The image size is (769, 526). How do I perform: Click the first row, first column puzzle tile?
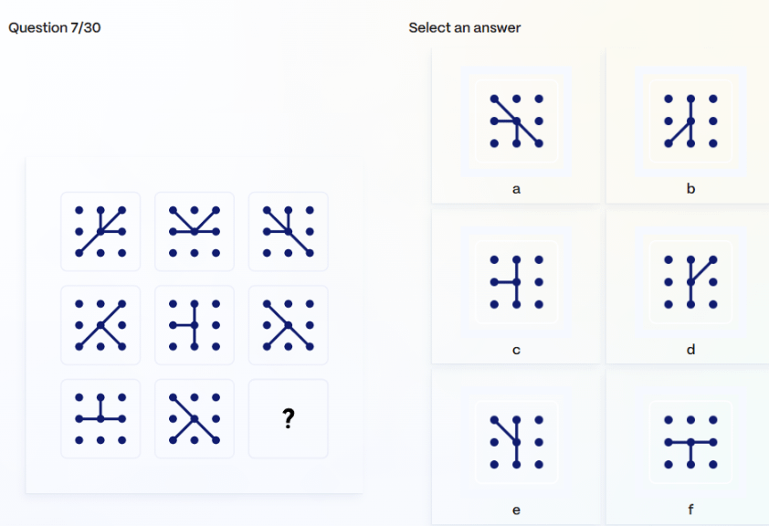[x=100, y=232]
